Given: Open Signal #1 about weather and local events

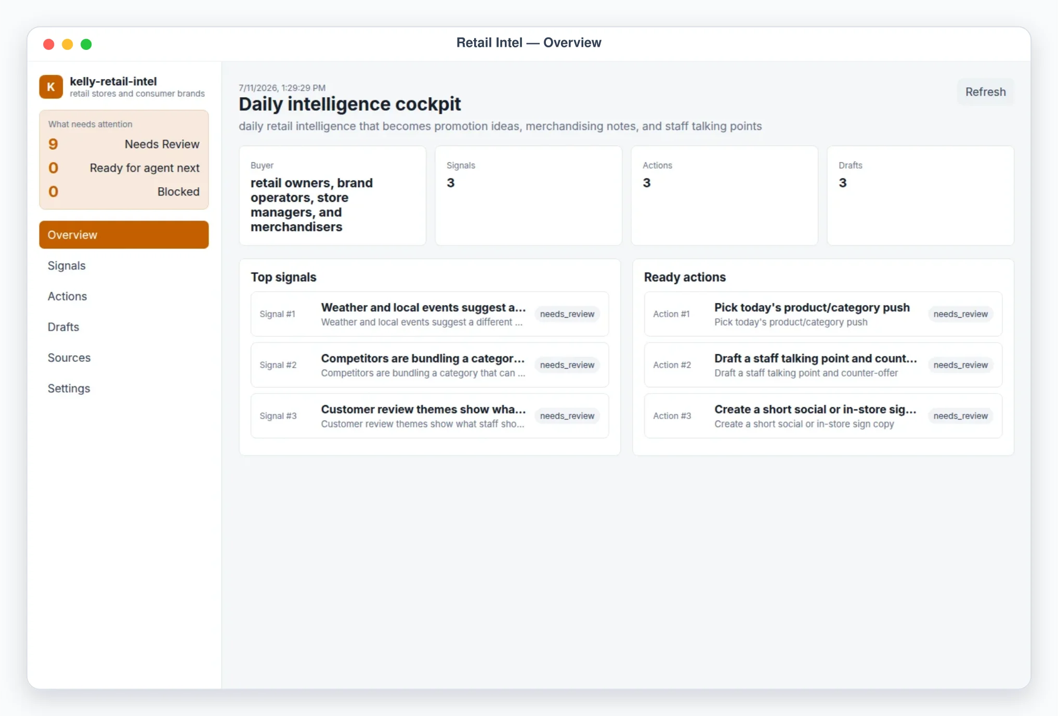Looking at the screenshot, I should 429,314.
